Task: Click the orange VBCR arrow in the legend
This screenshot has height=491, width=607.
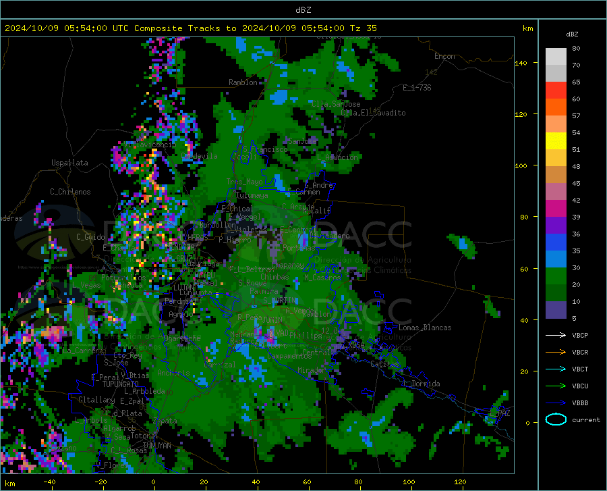Action: (556, 353)
